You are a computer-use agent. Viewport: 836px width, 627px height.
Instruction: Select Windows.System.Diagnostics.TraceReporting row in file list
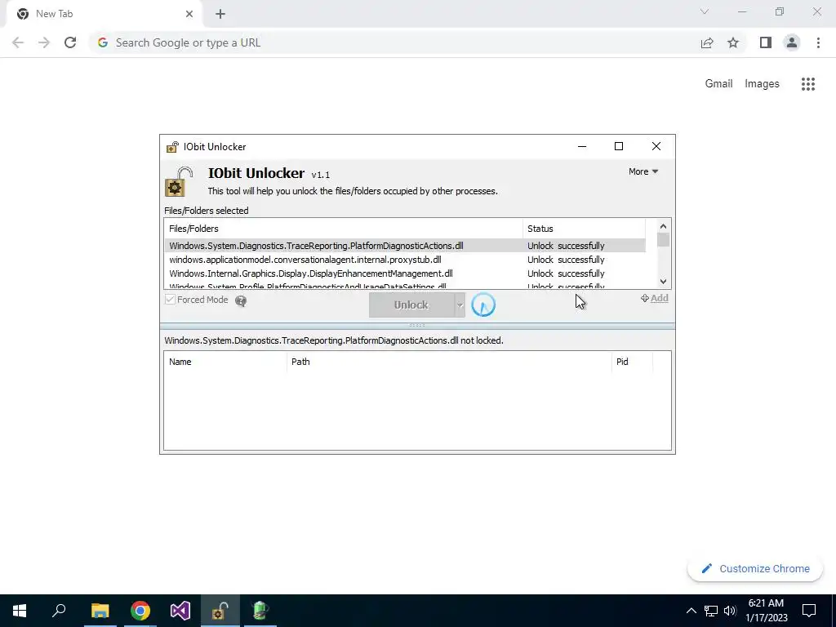point(405,246)
